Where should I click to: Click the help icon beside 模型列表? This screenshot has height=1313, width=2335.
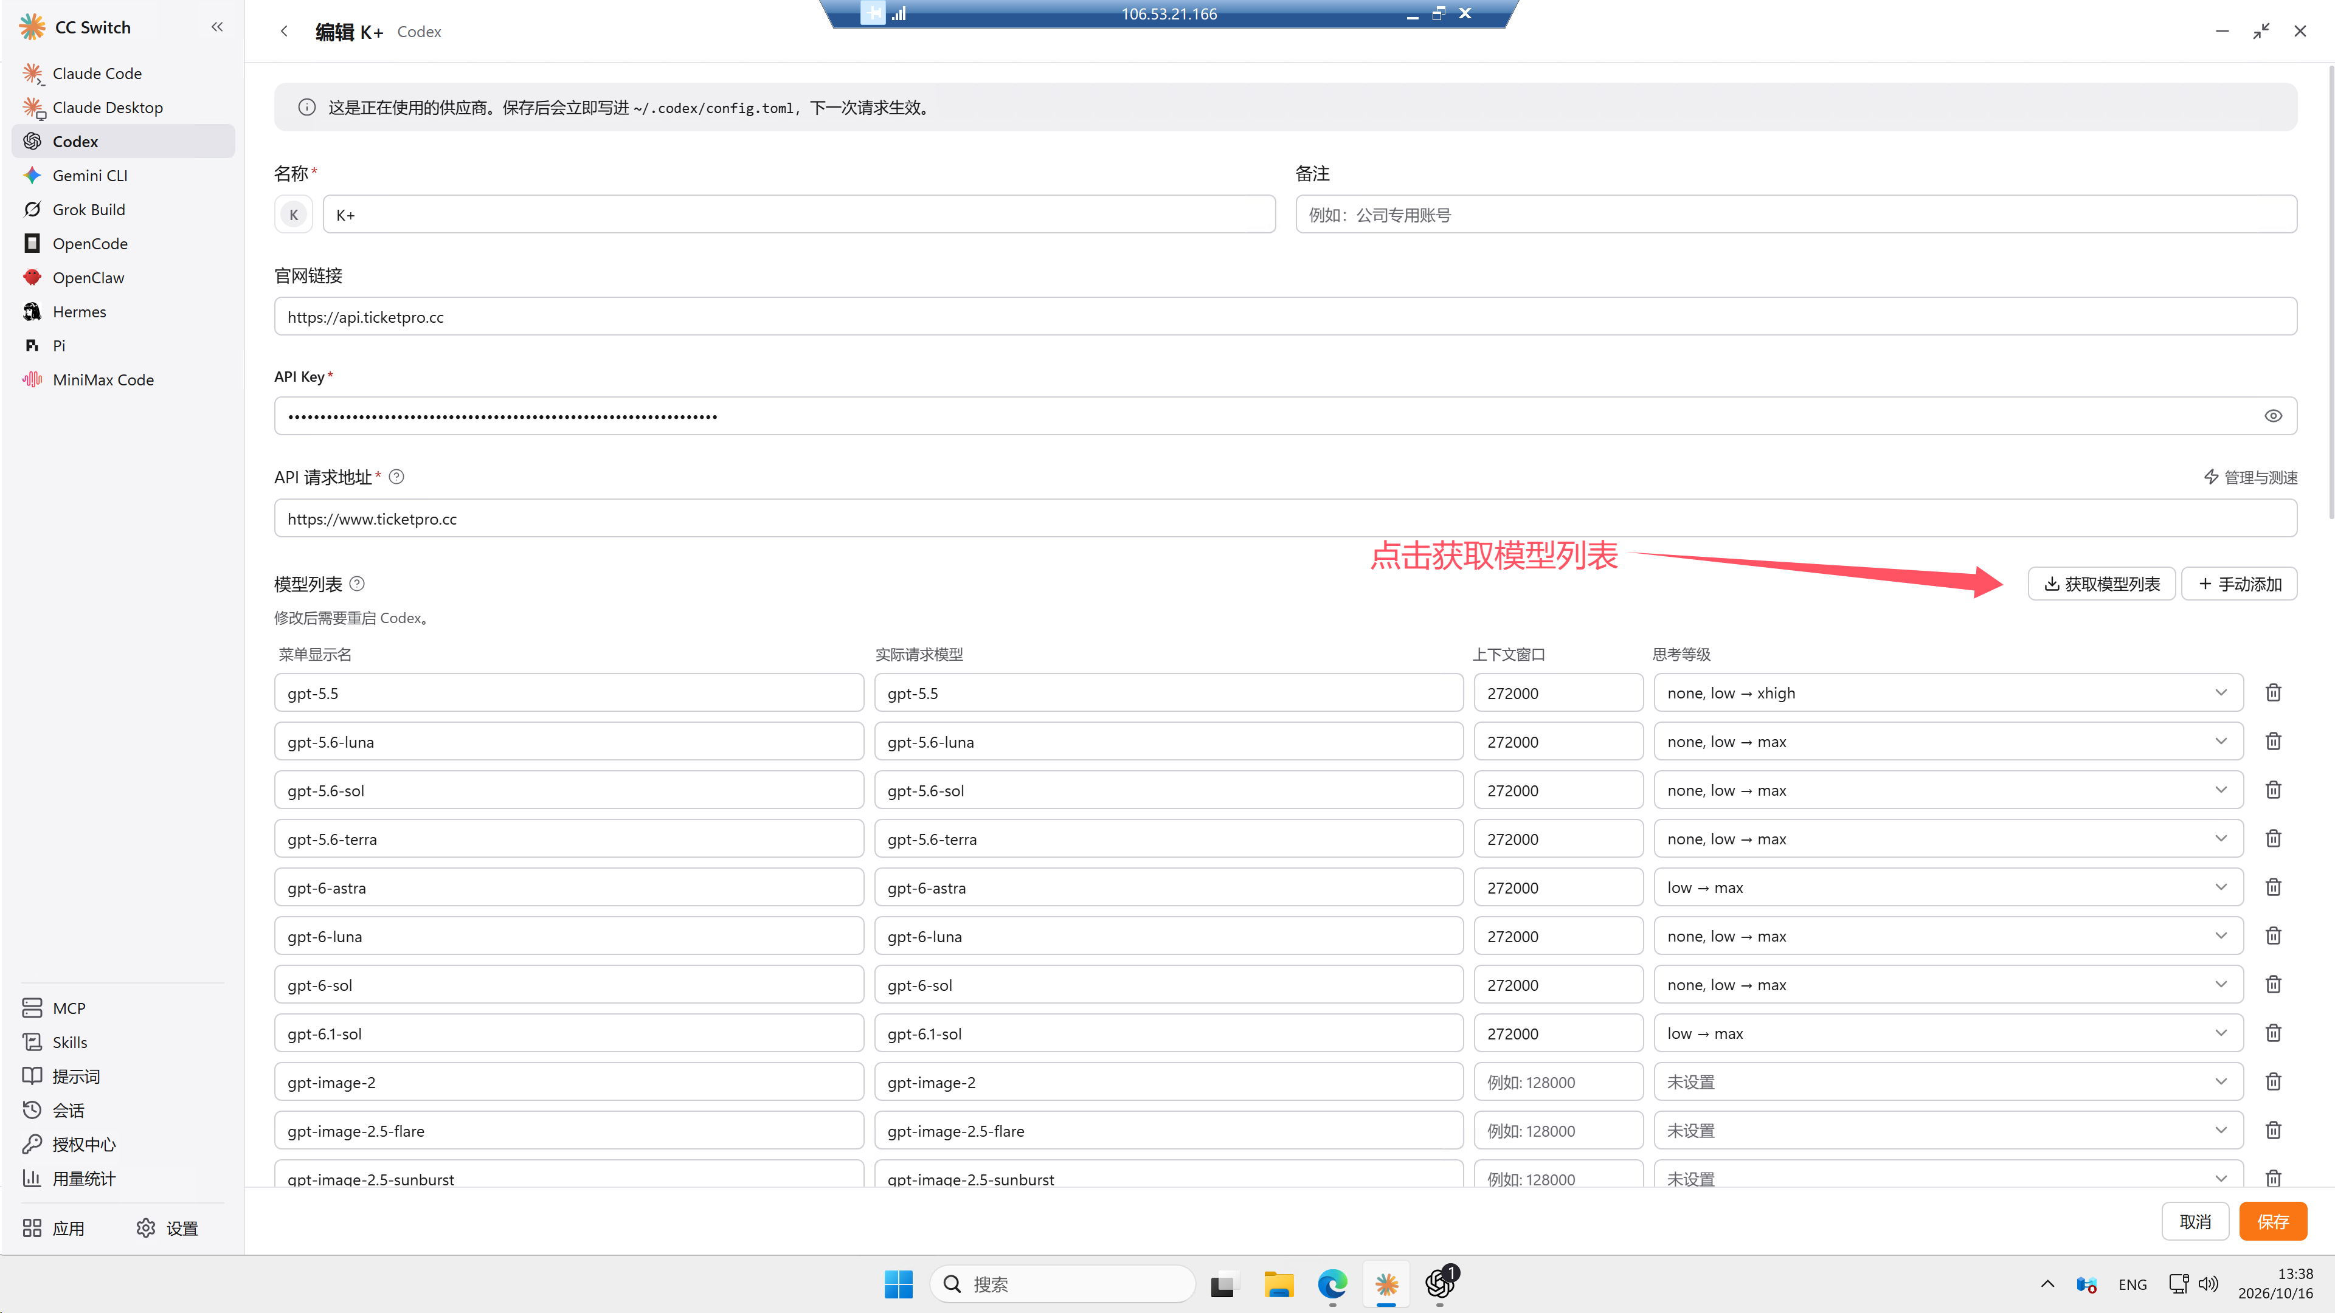point(357,584)
